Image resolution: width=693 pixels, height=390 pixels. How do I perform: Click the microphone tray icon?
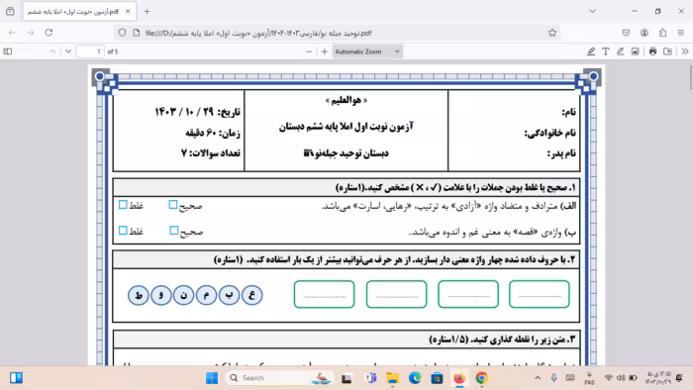(x=553, y=378)
